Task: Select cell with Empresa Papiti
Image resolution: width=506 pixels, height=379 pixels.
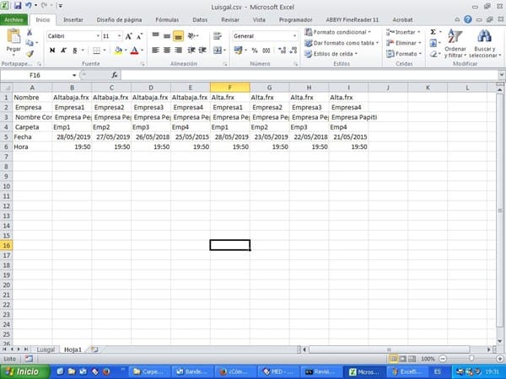Action: click(348, 117)
